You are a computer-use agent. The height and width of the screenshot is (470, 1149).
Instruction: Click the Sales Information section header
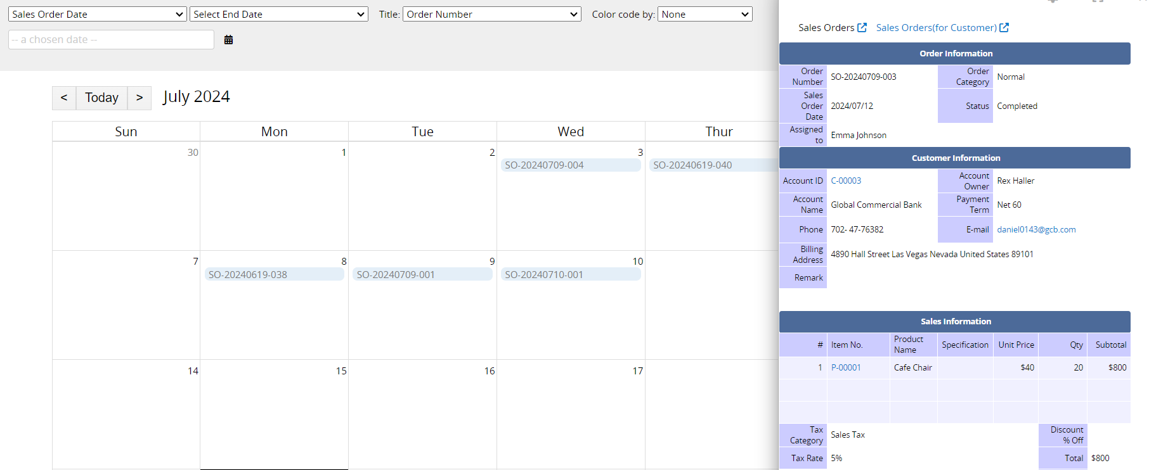coord(955,321)
